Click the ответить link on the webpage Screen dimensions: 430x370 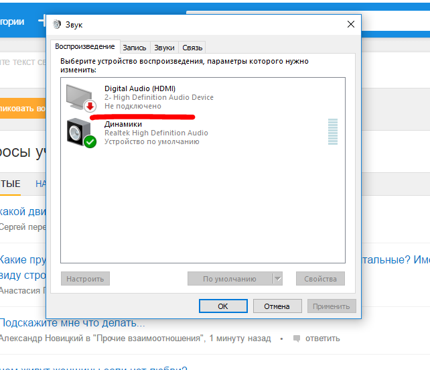[x=323, y=338]
